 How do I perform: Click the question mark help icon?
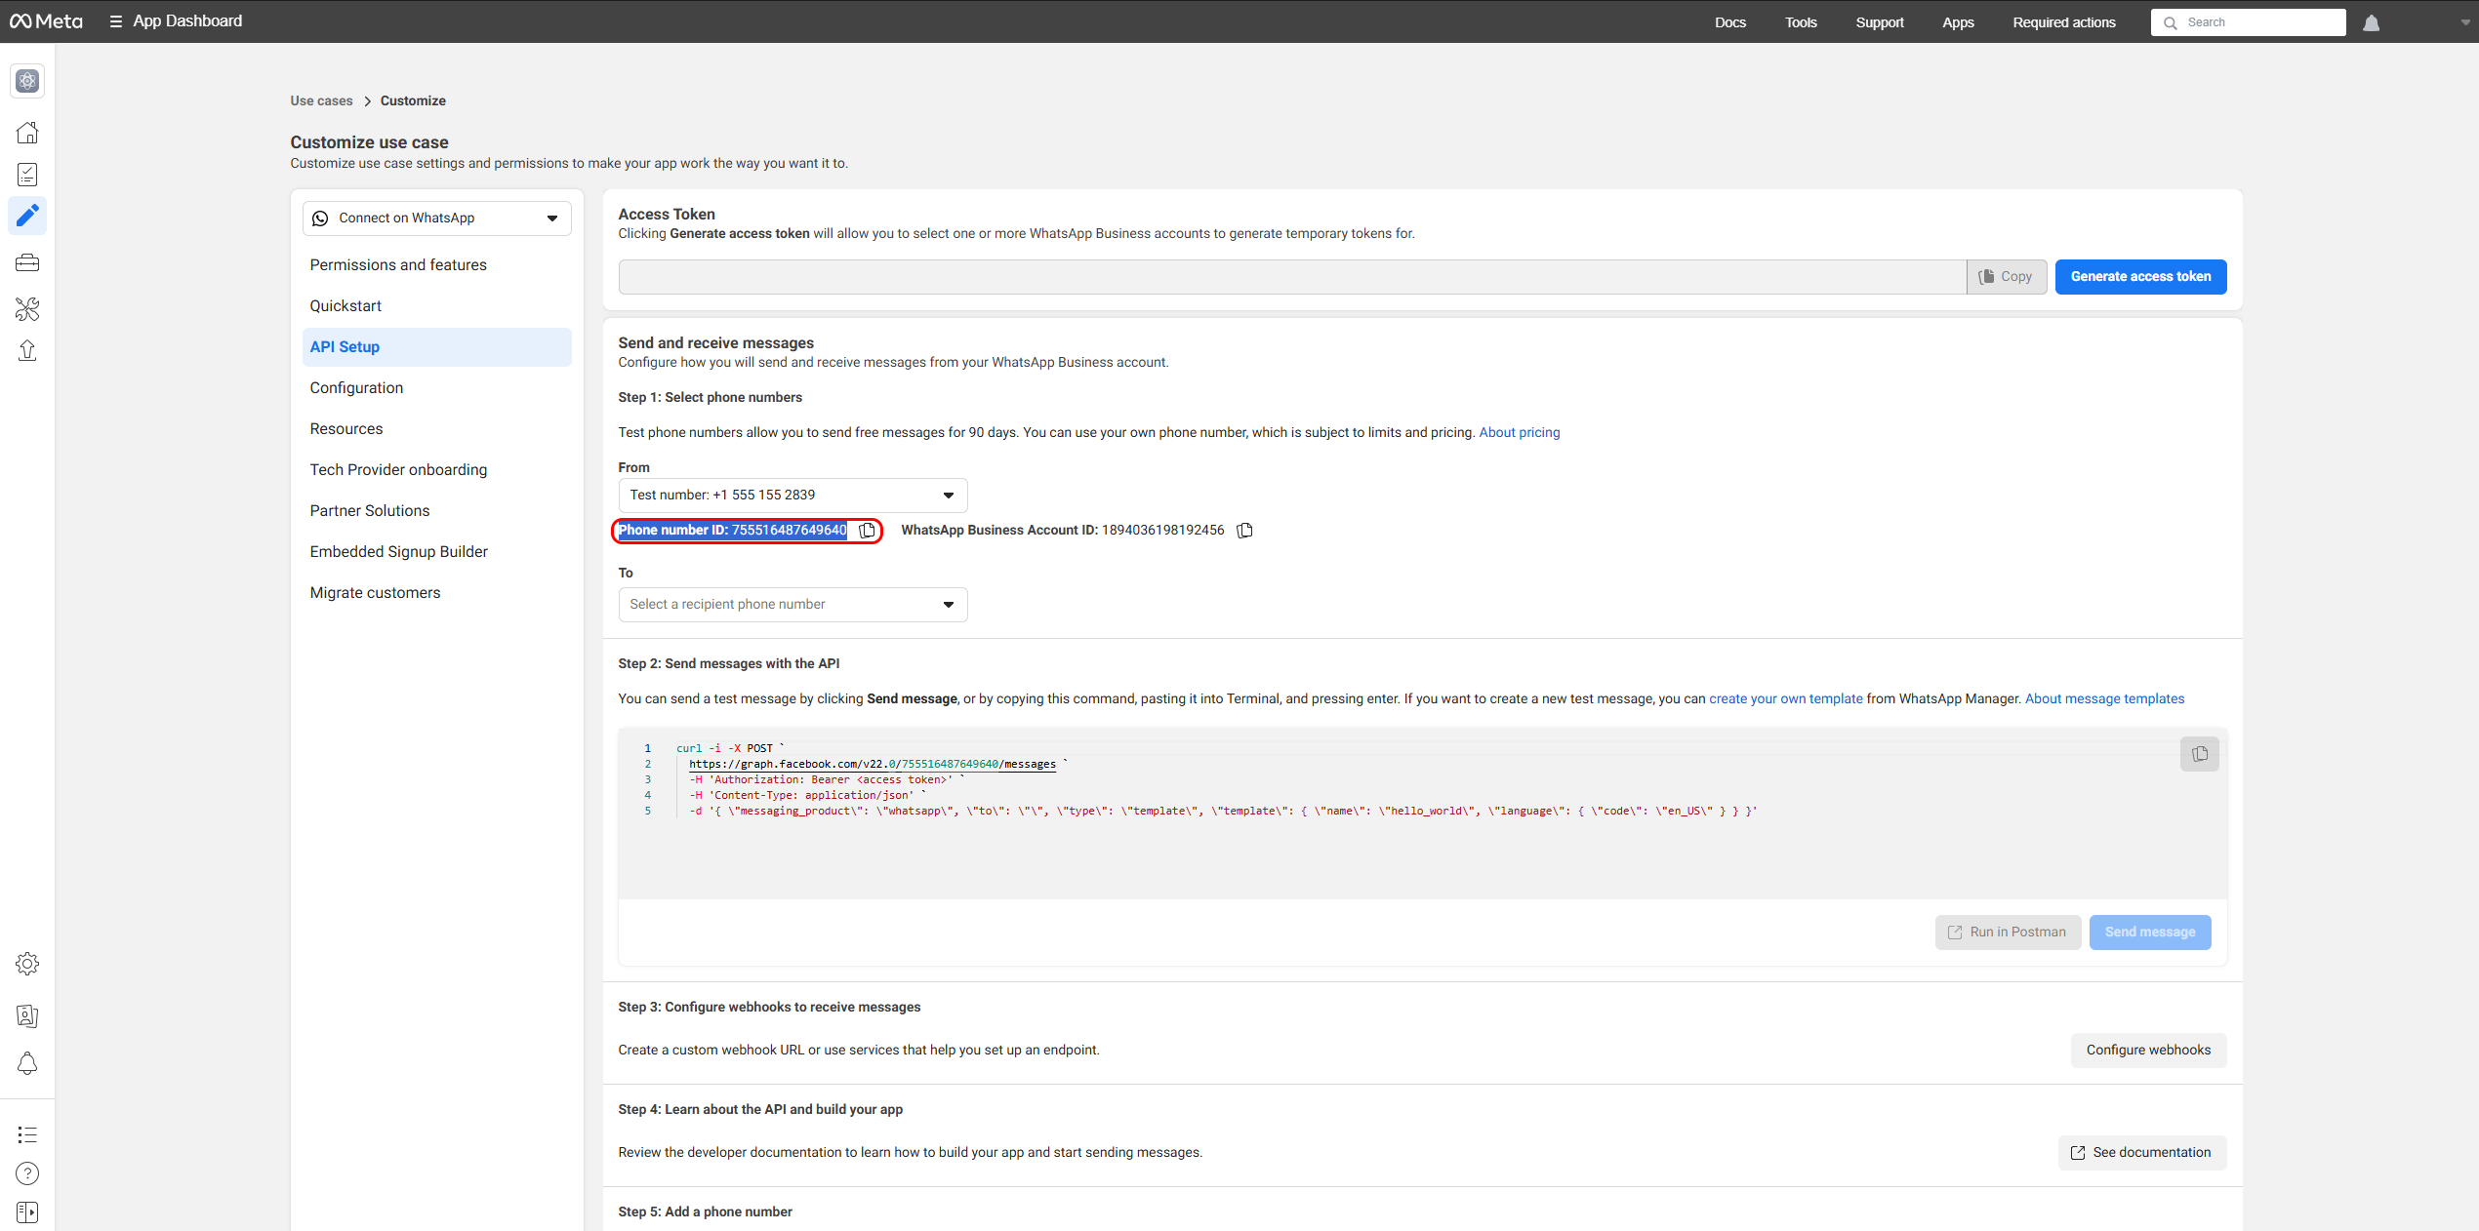(x=27, y=1173)
